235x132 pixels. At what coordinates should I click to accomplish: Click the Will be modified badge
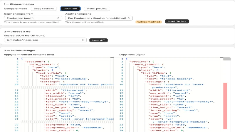click(149, 22)
